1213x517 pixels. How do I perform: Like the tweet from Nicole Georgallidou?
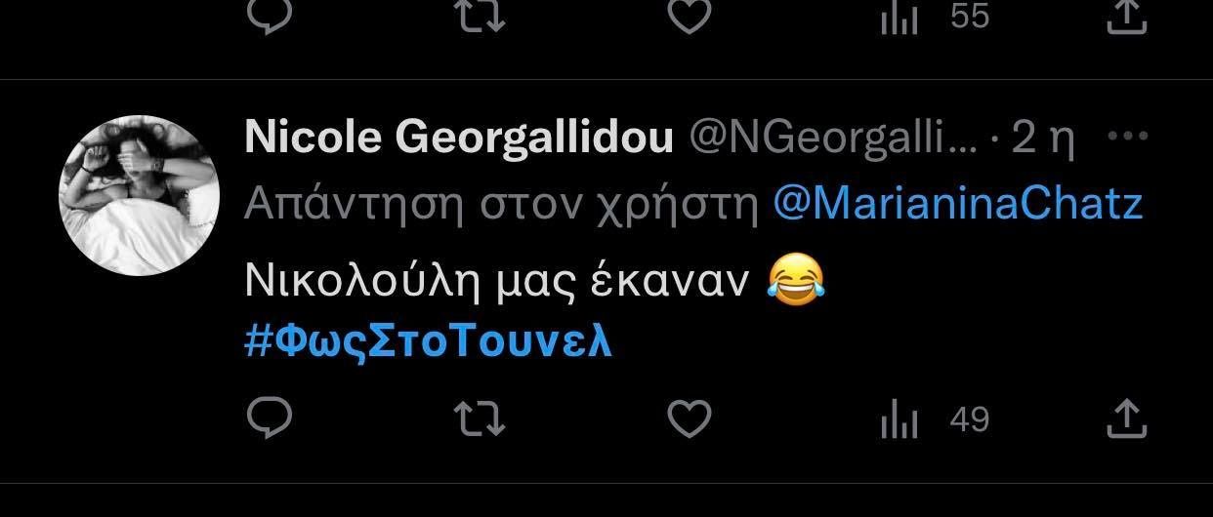[689, 419]
